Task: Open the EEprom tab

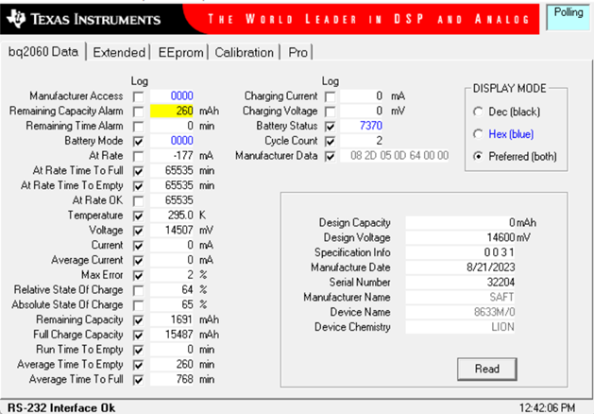Action: click(x=180, y=52)
